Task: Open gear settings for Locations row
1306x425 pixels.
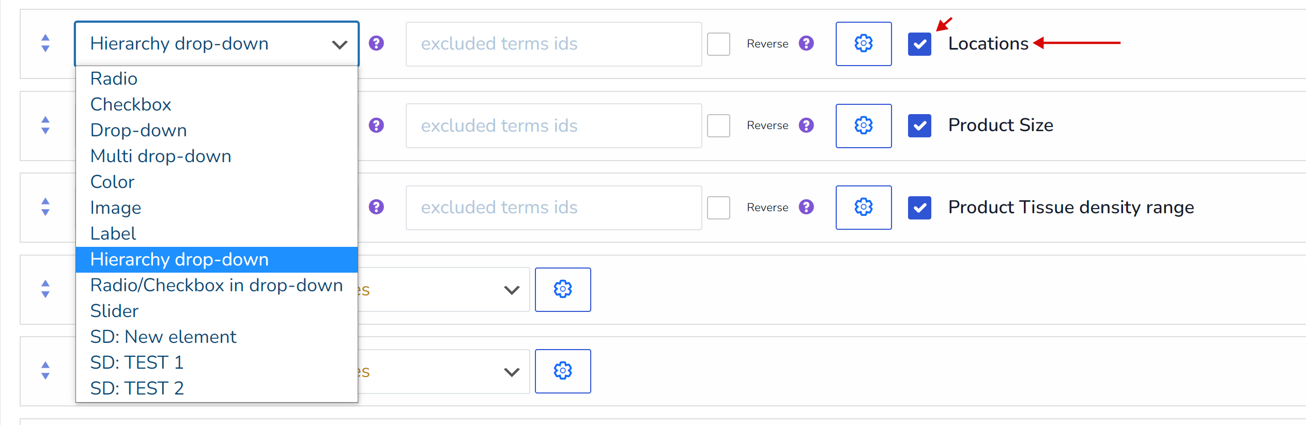Action: [863, 44]
